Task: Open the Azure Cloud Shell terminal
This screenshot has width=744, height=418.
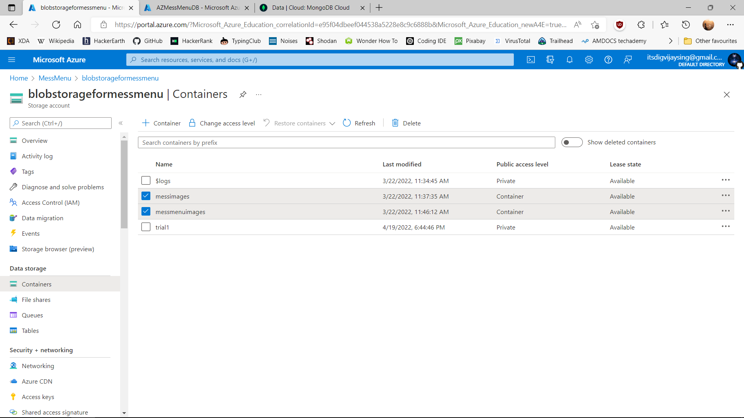Action: 530,60
